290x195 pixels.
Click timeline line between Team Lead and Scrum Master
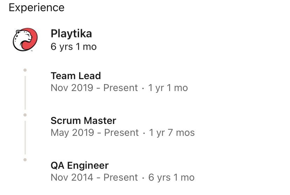pos(25,92)
